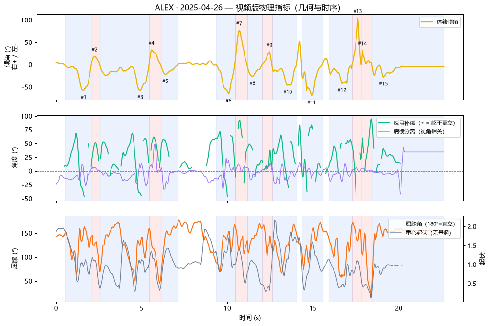This screenshot has width=490, height=326.
Task: Select peak marker #3
Action: 140,97
